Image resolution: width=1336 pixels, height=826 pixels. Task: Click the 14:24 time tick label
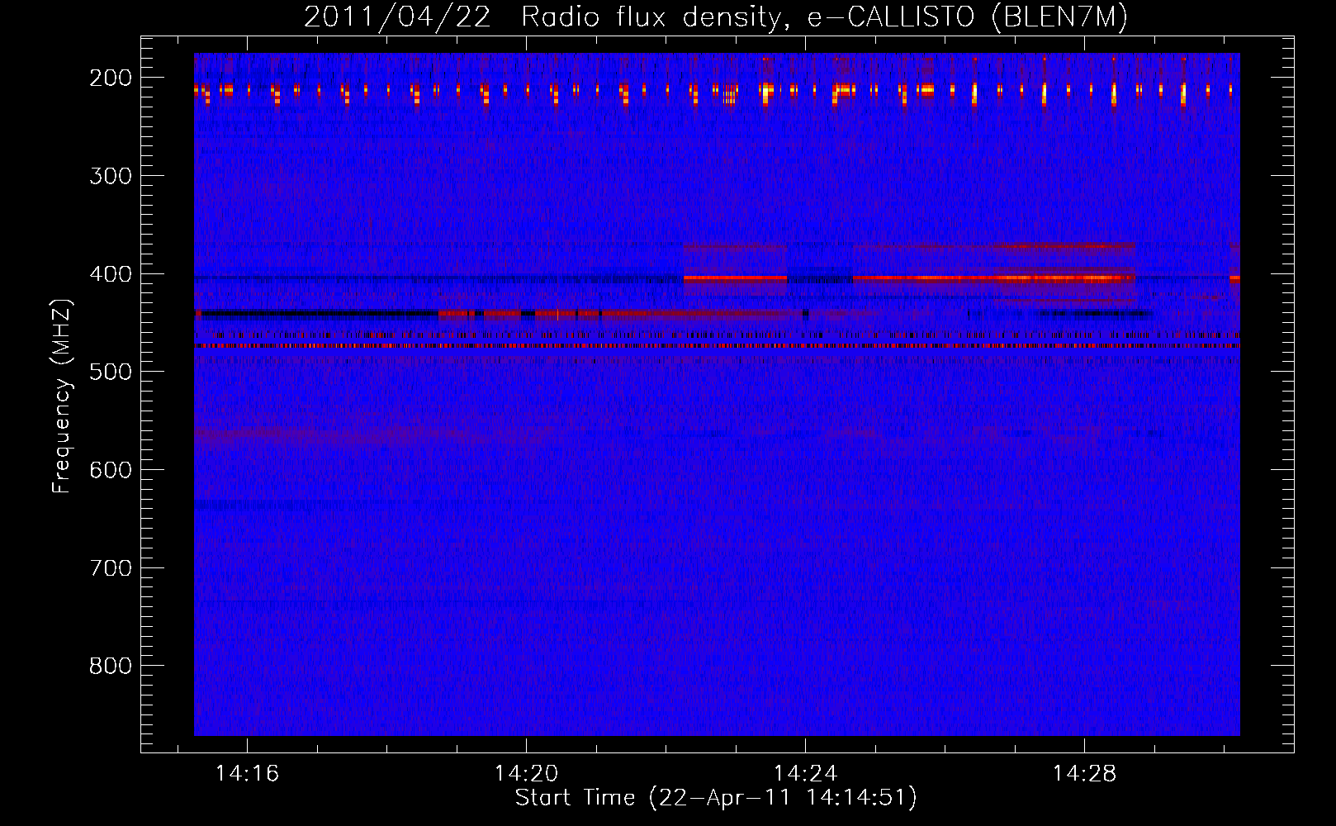[806, 774]
